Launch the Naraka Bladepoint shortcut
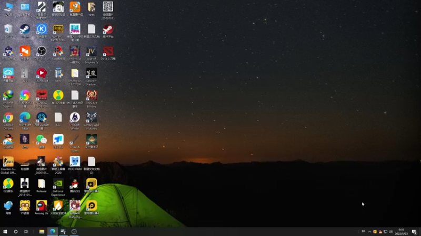The width and height of the screenshot is (421, 236). 42,95
